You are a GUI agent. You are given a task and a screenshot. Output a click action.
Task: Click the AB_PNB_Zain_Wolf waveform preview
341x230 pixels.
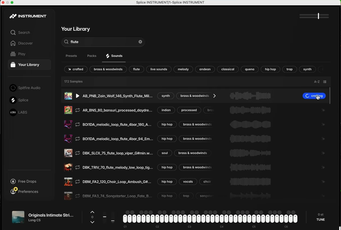(250, 96)
